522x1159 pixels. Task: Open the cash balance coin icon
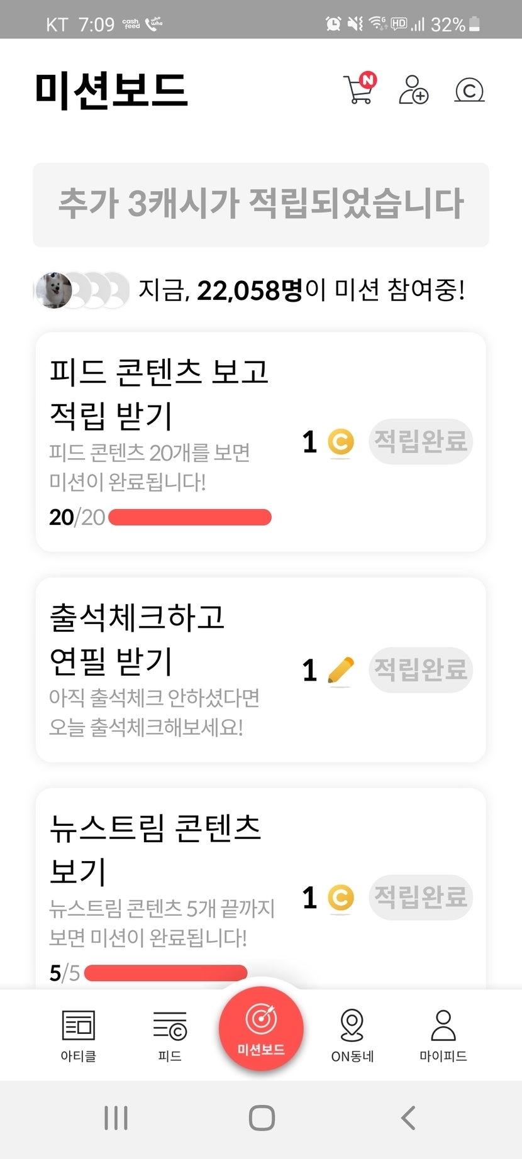click(469, 90)
